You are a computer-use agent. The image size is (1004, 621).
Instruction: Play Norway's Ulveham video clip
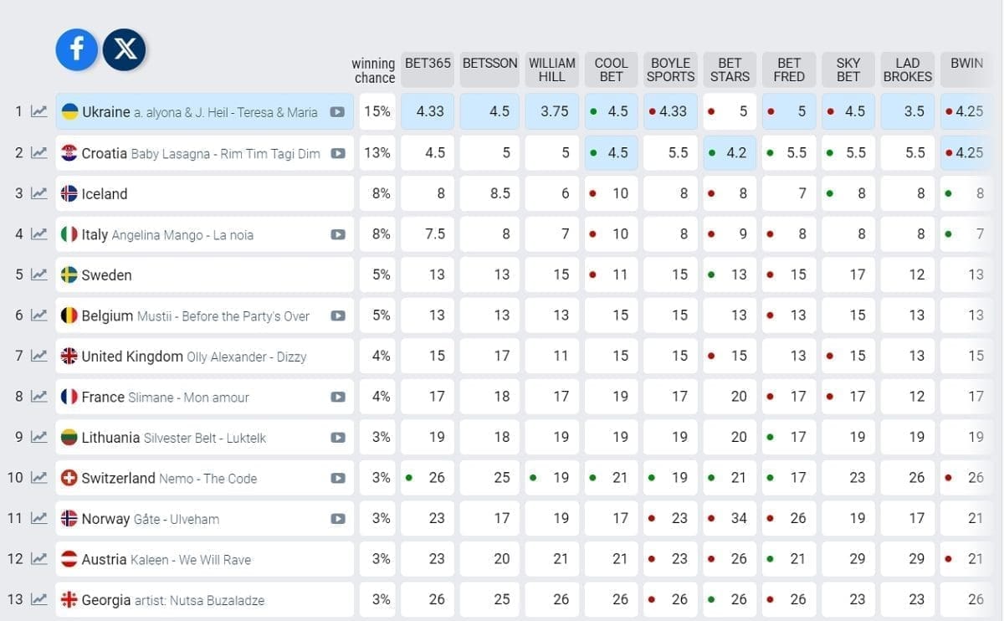pos(337,519)
